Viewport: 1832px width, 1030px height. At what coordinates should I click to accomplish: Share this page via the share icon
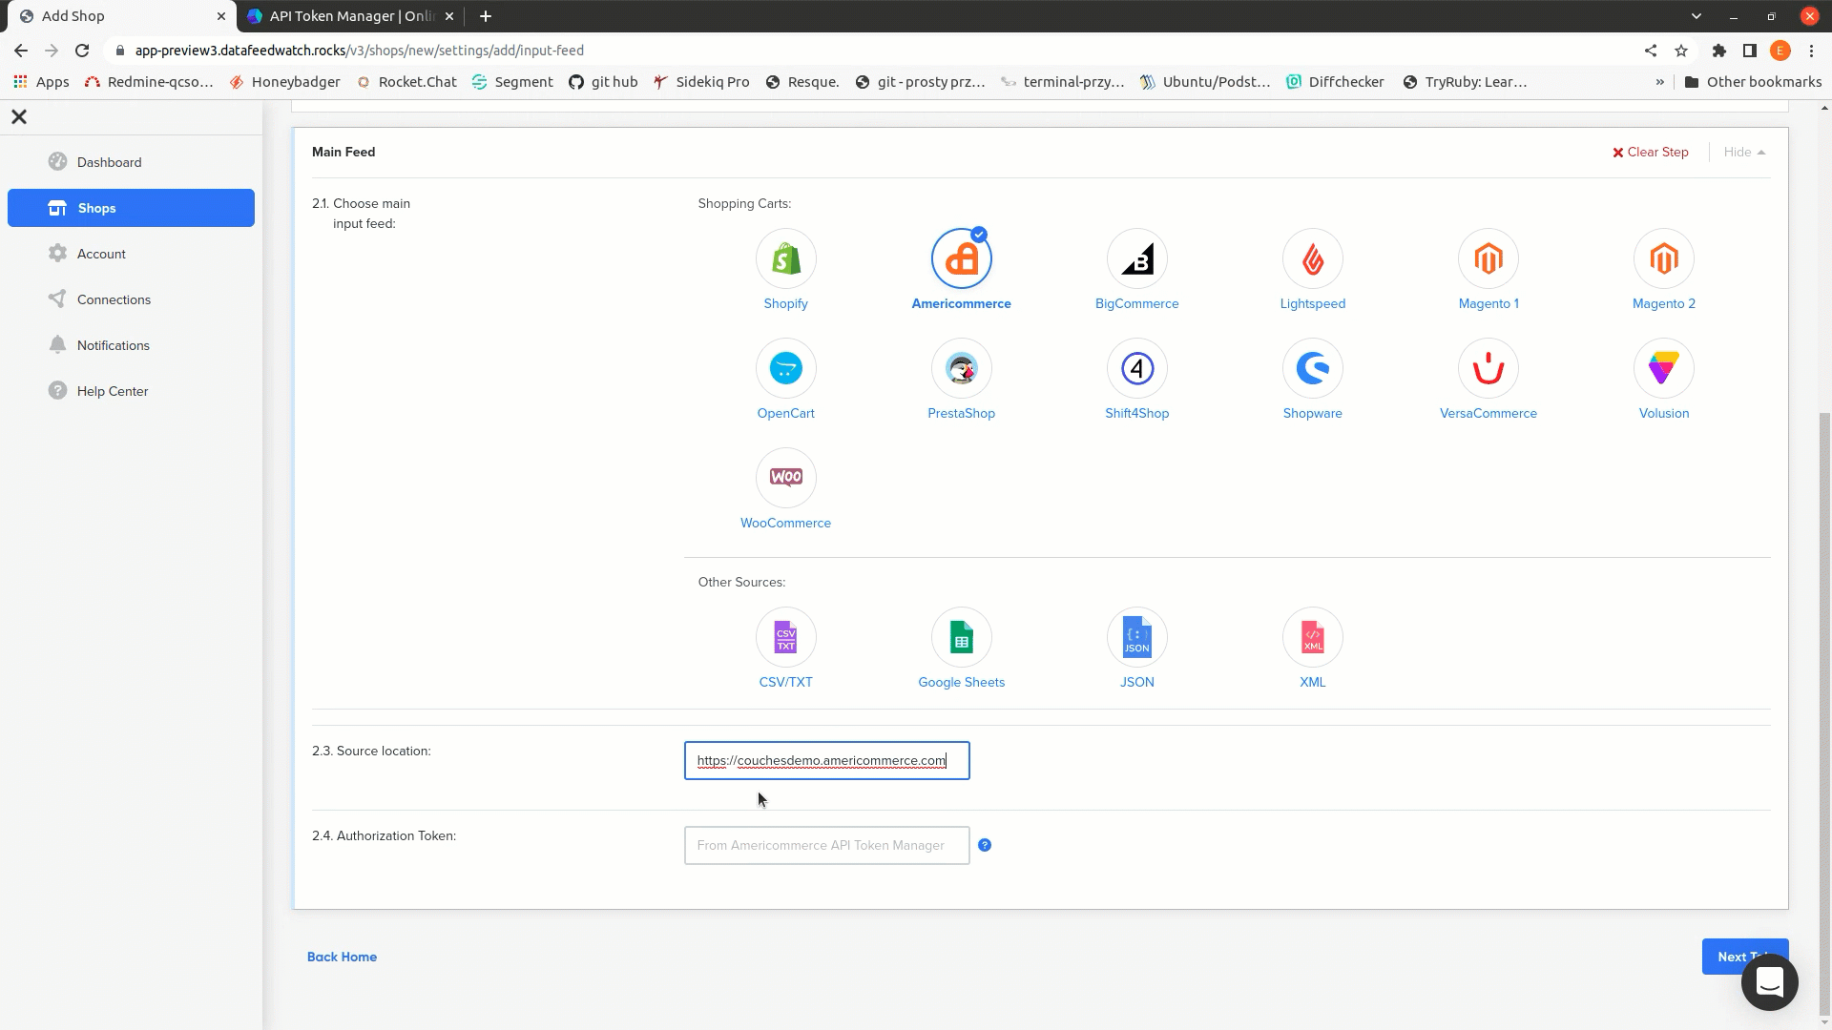(x=1651, y=51)
